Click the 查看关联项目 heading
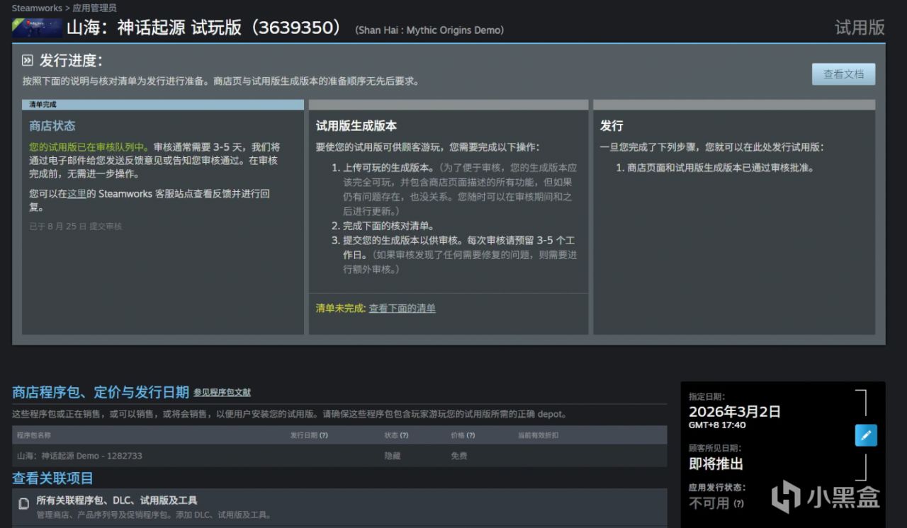The height and width of the screenshot is (528, 907). click(52, 478)
